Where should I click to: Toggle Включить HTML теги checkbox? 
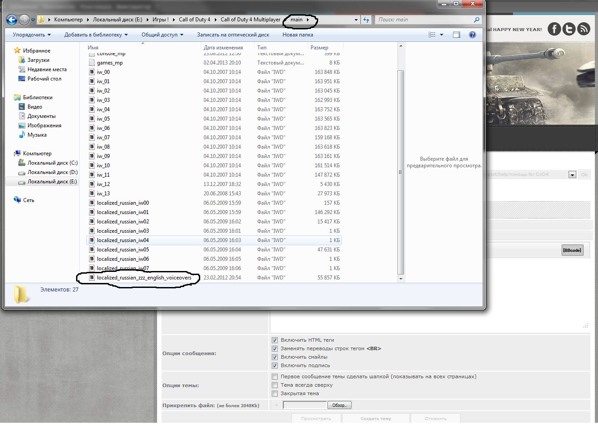pyautogui.click(x=275, y=340)
